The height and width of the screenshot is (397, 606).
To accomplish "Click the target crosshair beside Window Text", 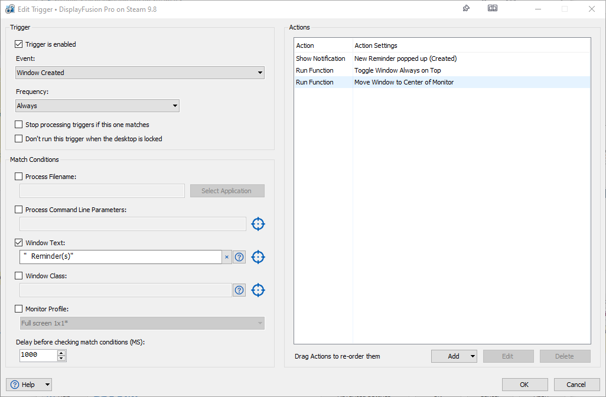I will pyautogui.click(x=258, y=257).
